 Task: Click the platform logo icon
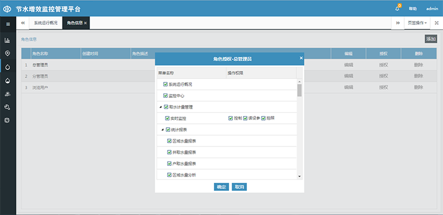pos(7,9)
